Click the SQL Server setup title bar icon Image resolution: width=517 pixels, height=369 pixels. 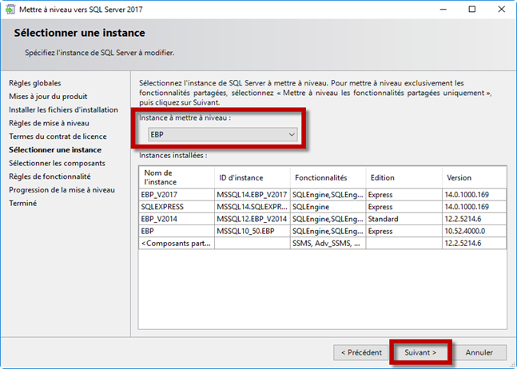pos(10,10)
